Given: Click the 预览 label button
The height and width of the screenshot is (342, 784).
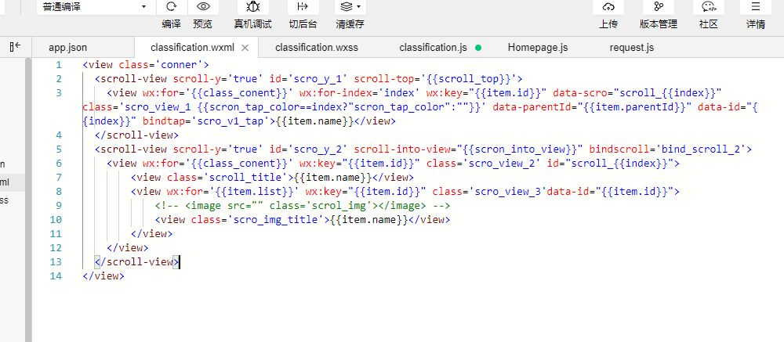Looking at the screenshot, I should (x=202, y=24).
